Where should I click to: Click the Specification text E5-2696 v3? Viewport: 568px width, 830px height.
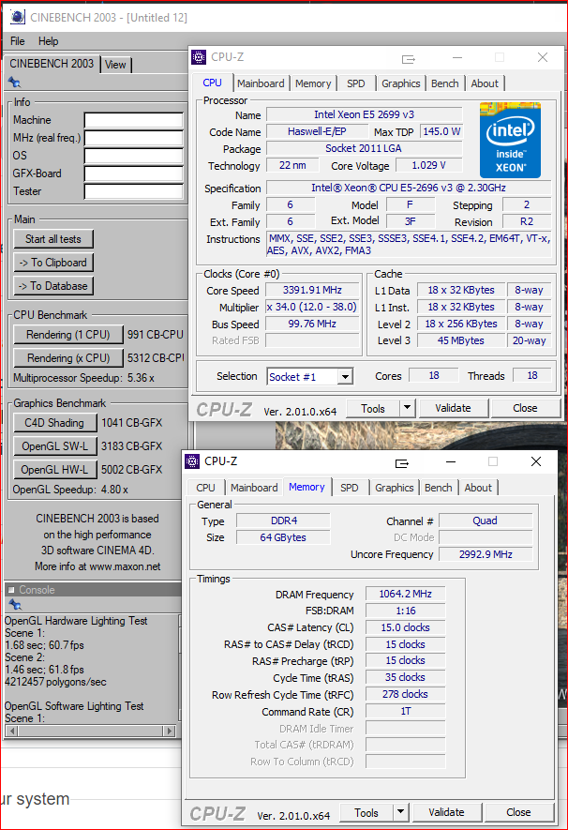point(409,188)
